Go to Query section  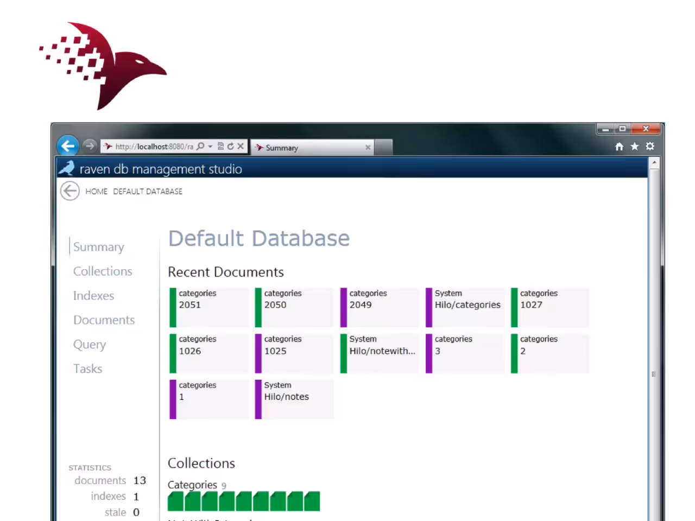click(90, 345)
